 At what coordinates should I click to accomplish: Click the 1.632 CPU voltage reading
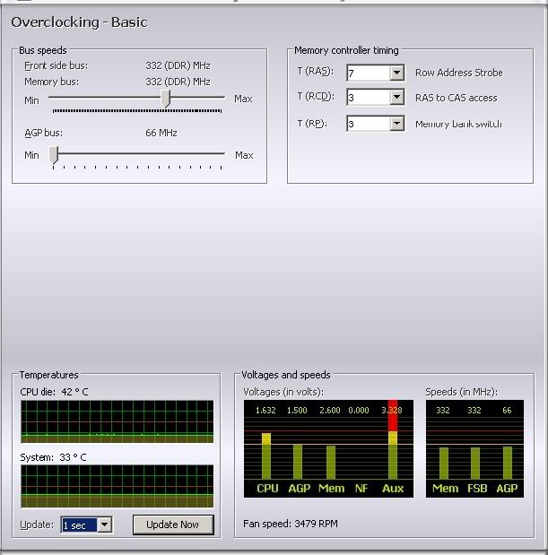[x=265, y=411]
